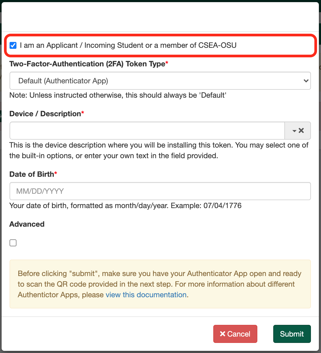This screenshot has height=353, width=321.
Task: Open the 2FA Token Type dropdown
Action: tap(160, 81)
